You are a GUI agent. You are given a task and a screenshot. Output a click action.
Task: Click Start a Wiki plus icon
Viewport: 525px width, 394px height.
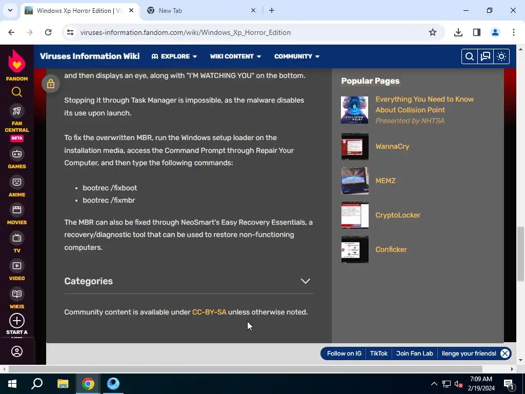[x=17, y=321]
